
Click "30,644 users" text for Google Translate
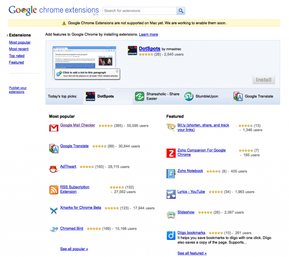[129, 147]
